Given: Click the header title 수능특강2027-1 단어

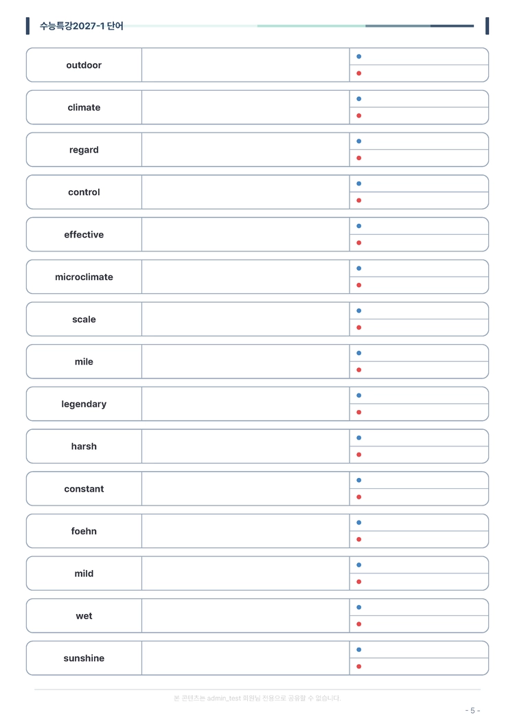Looking at the screenshot, I should pyautogui.click(x=81, y=26).
